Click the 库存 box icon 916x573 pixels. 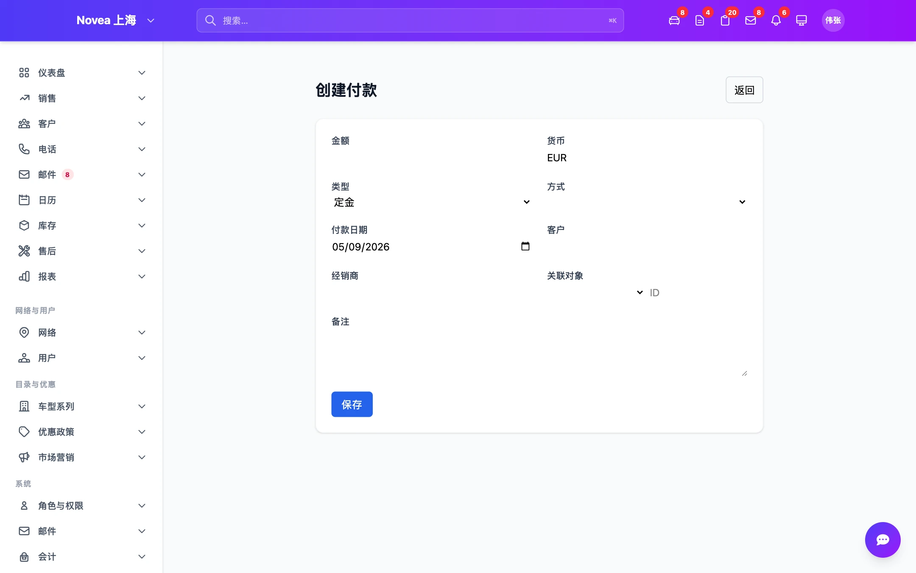24,225
